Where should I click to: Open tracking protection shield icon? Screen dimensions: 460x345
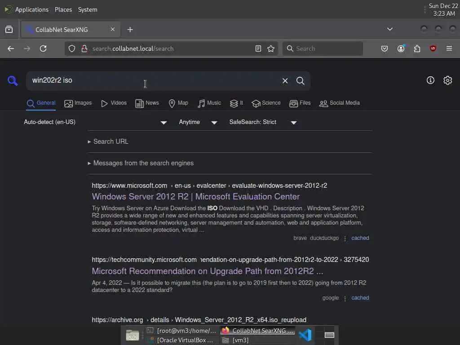72,49
